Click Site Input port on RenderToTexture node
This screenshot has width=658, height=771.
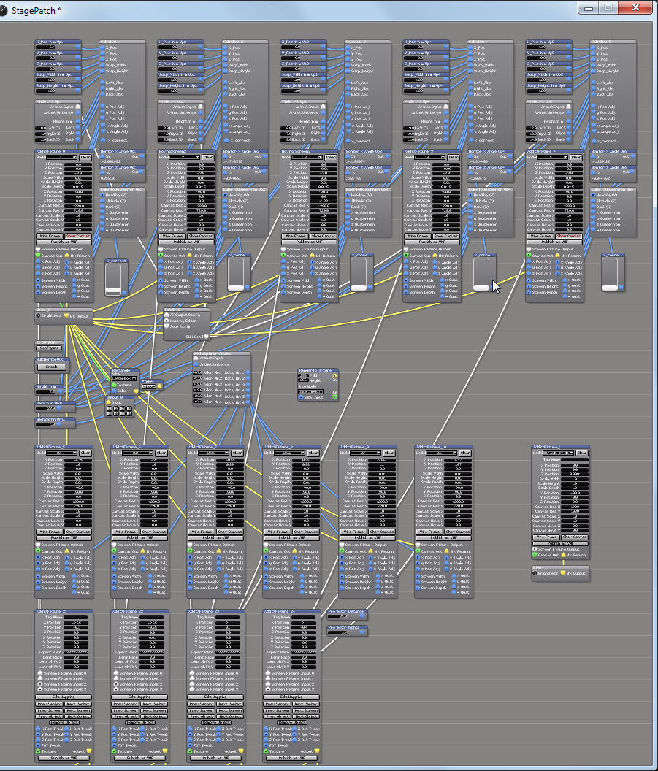click(301, 397)
